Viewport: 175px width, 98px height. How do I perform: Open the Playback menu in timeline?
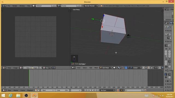tap(30, 90)
